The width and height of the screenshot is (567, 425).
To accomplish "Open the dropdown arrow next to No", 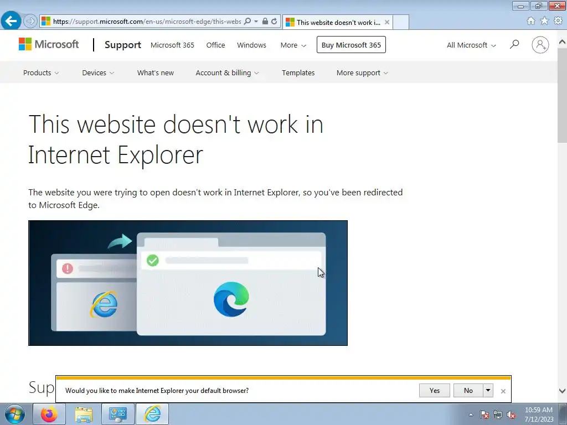I will tap(488, 390).
